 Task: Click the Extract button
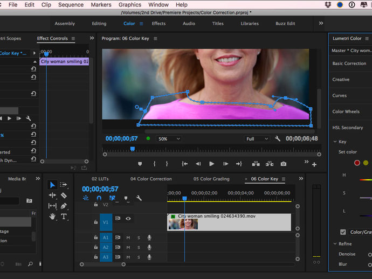point(270,164)
